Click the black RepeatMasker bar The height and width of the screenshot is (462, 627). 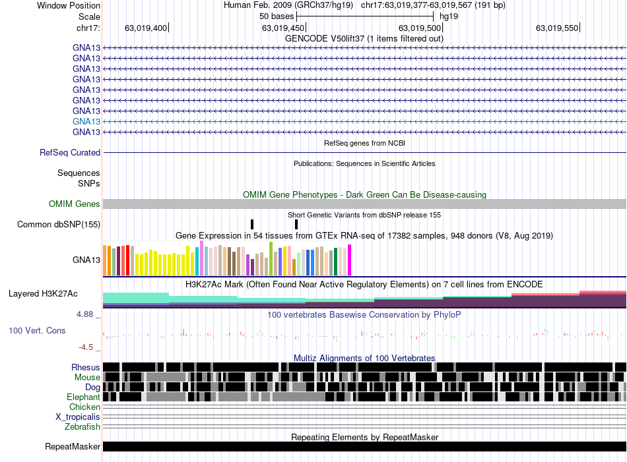[364, 446]
